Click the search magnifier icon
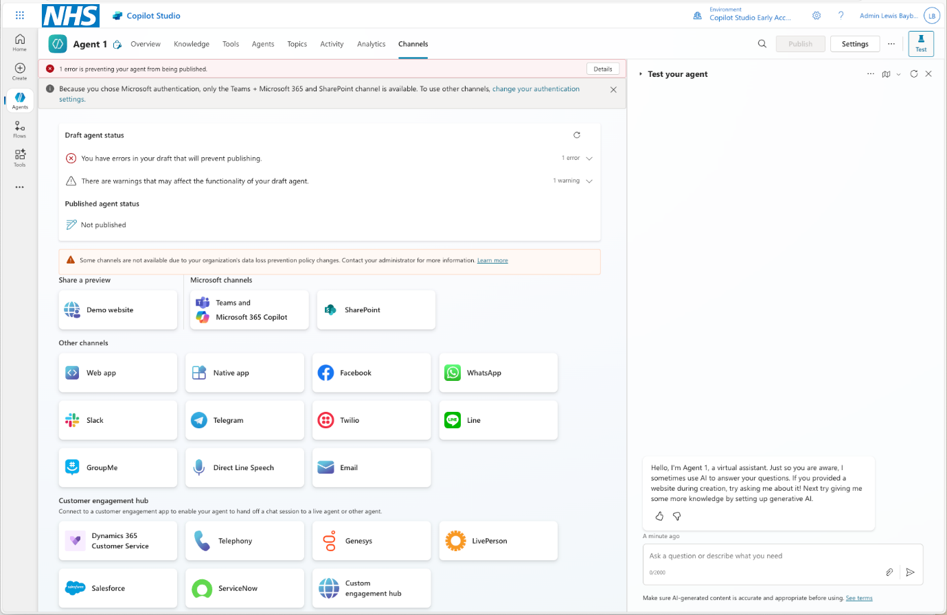Viewport: 947px width, 615px height. coord(762,44)
